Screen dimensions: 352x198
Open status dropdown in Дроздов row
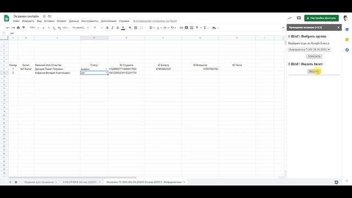(x=106, y=69)
